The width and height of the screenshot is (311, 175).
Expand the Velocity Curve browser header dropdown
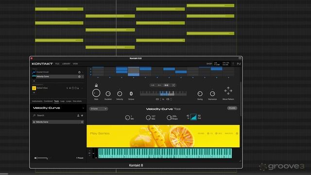tap(83, 108)
